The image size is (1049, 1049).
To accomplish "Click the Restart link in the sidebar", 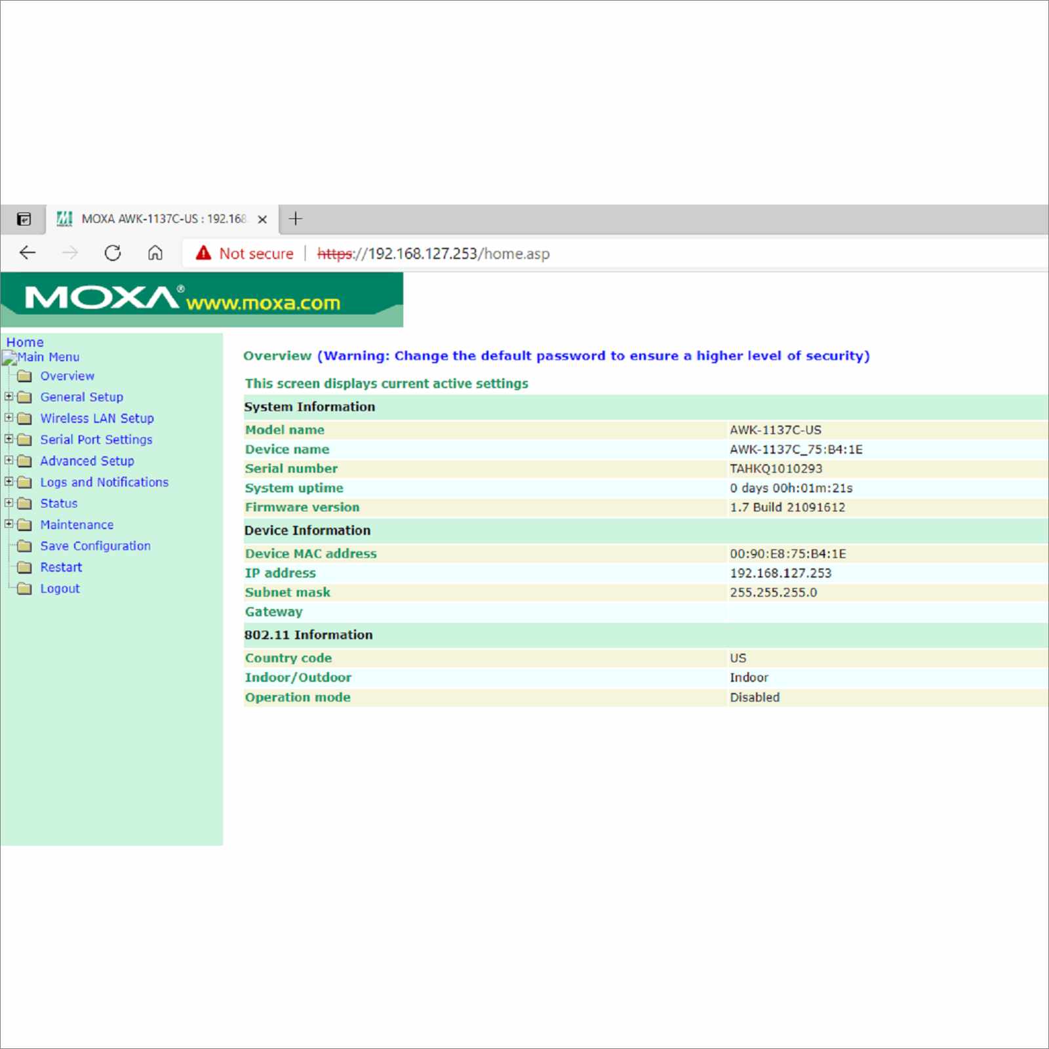I will [61, 567].
